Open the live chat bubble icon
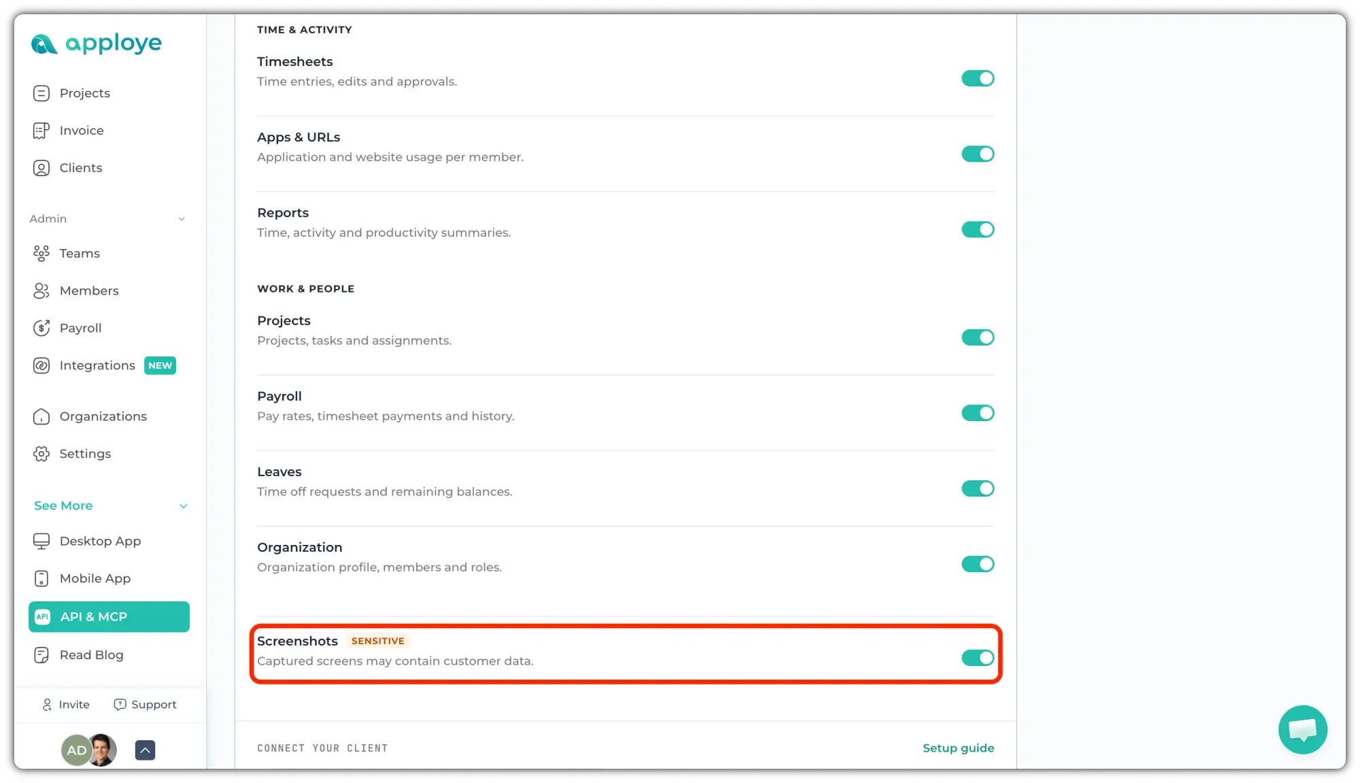Viewport: 1360px width, 783px height. point(1302,730)
